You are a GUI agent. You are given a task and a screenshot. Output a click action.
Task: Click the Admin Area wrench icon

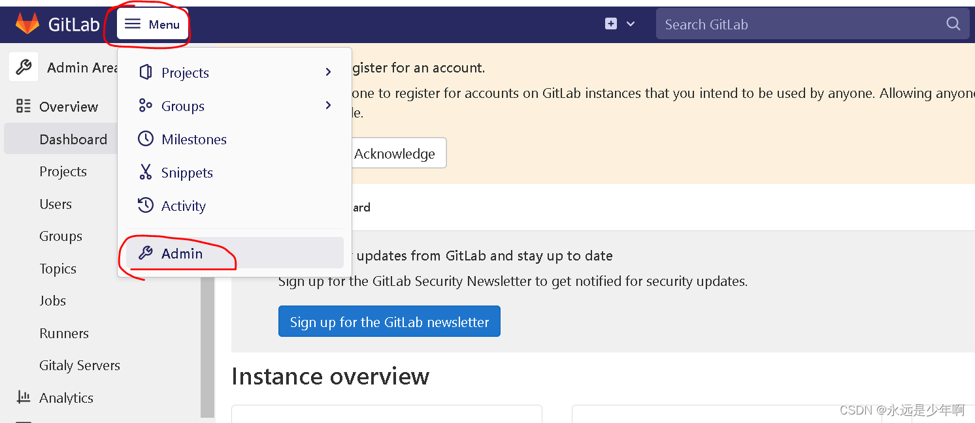tap(24, 67)
